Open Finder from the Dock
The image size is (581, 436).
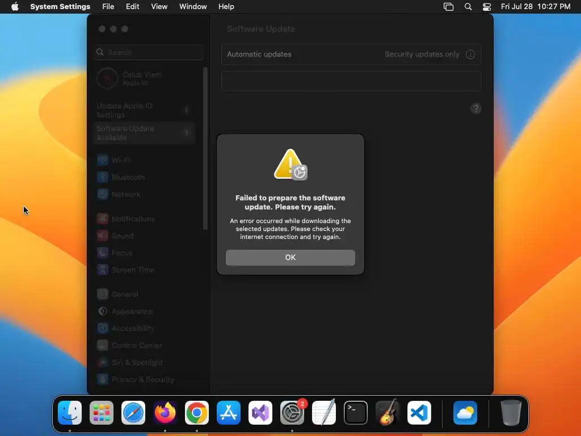pos(70,413)
